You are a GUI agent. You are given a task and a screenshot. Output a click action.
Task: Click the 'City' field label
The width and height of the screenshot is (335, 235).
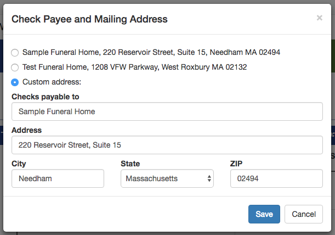click(x=19, y=164)
